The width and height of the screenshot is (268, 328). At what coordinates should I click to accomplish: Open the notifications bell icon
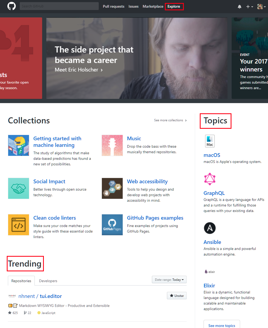click(x=240, y=7)
